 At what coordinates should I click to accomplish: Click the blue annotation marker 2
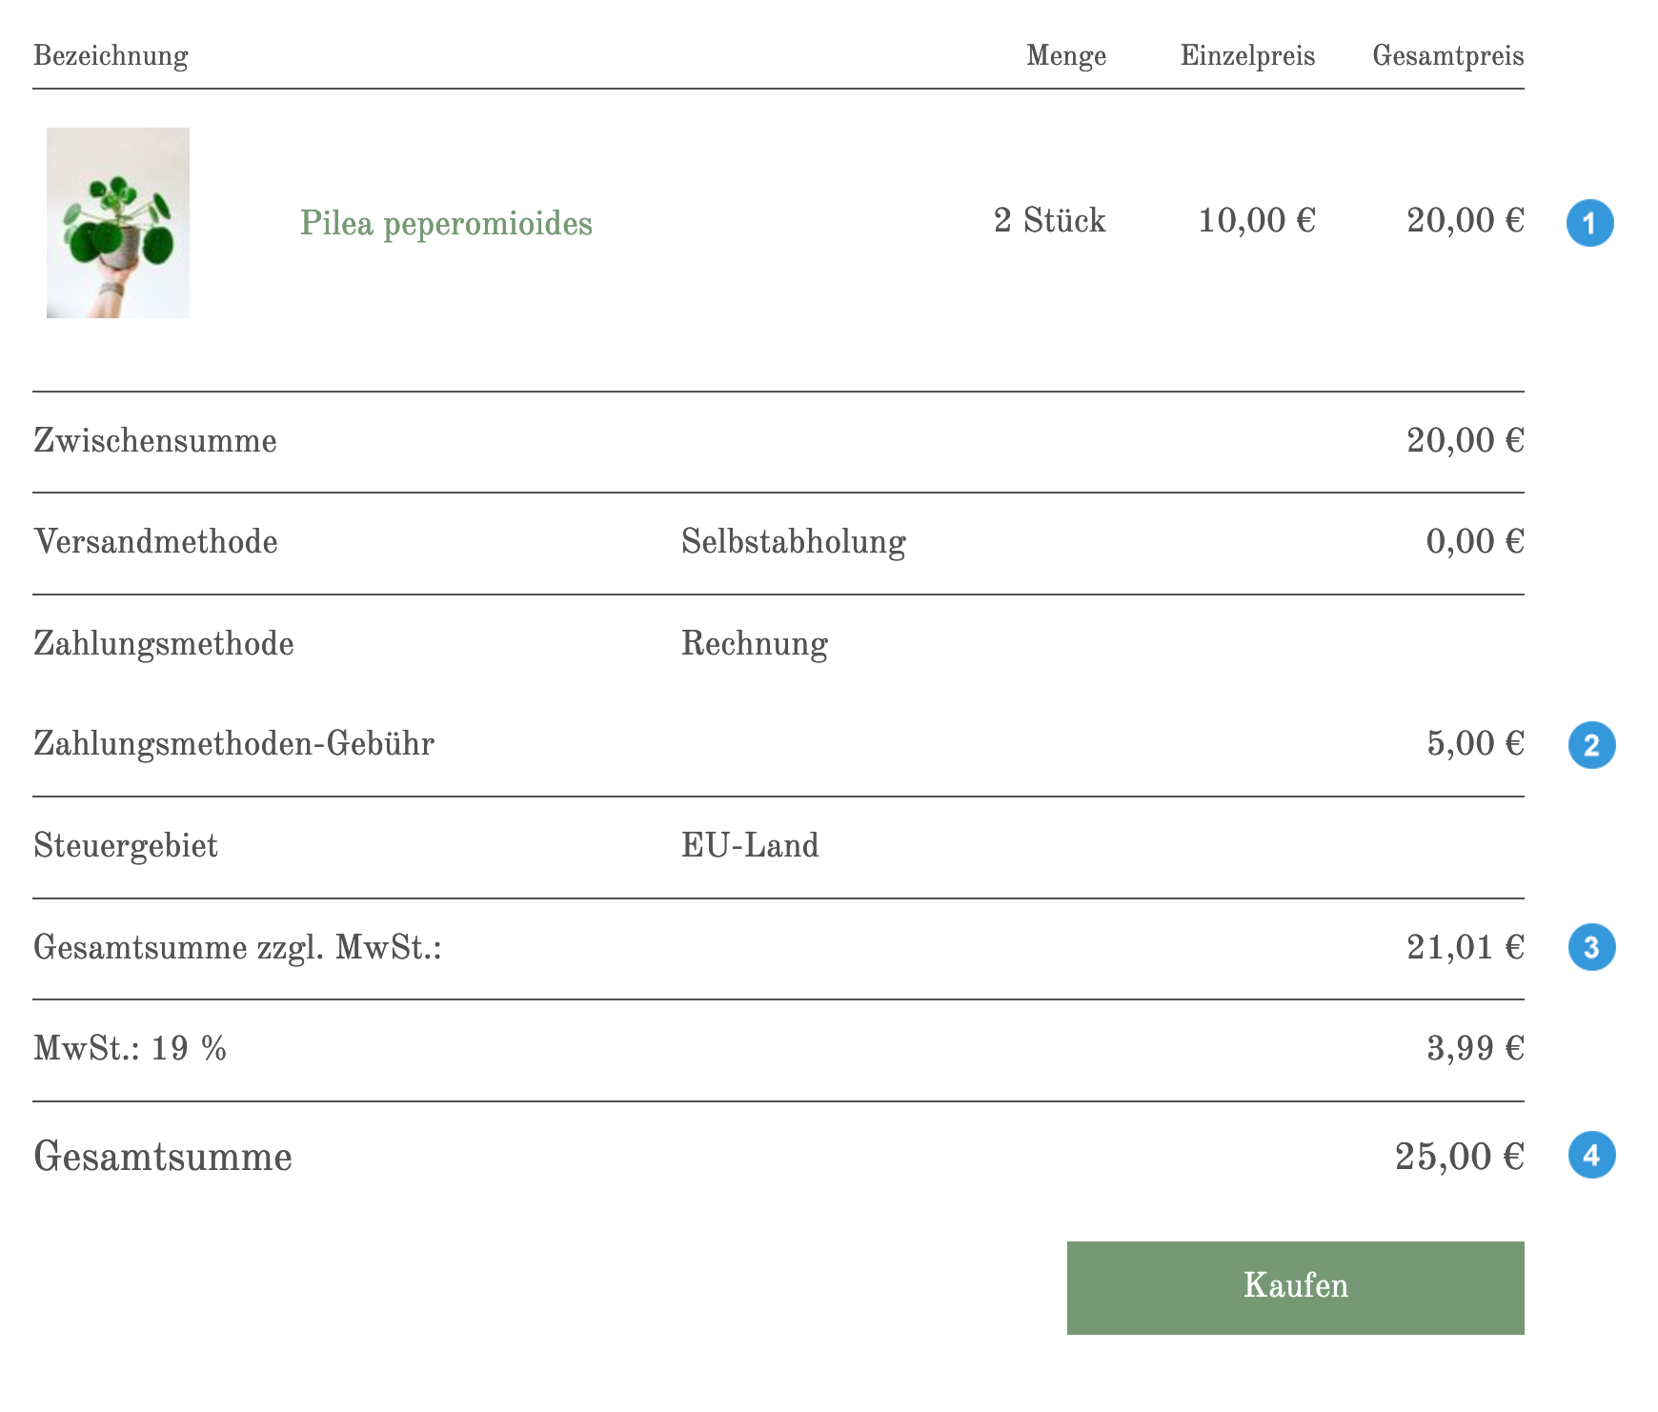point(1590,746)
